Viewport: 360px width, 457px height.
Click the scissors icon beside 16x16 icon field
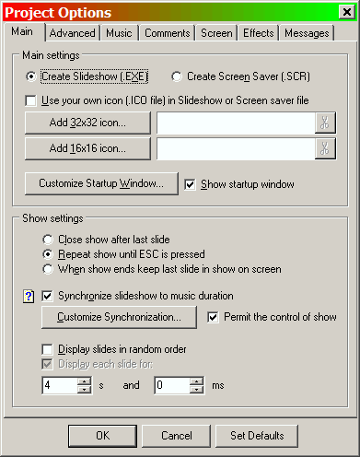coord(325,148)
